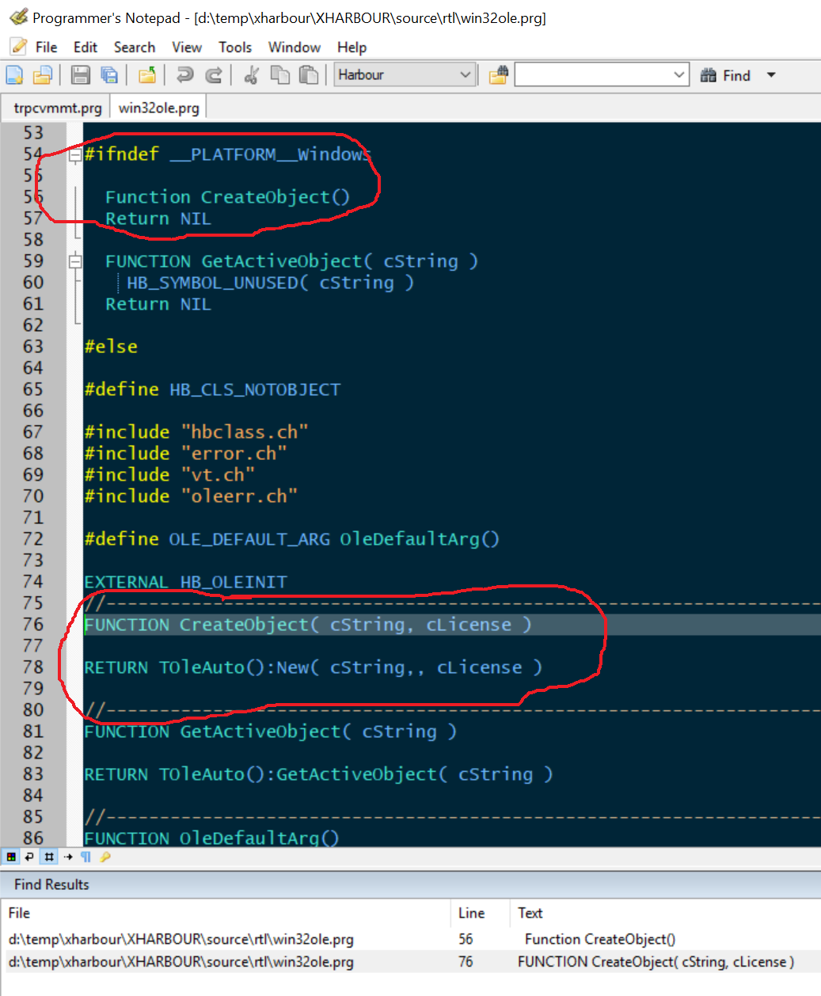
Task: Click line number 63 in the margin
Action: coord(33,347)
